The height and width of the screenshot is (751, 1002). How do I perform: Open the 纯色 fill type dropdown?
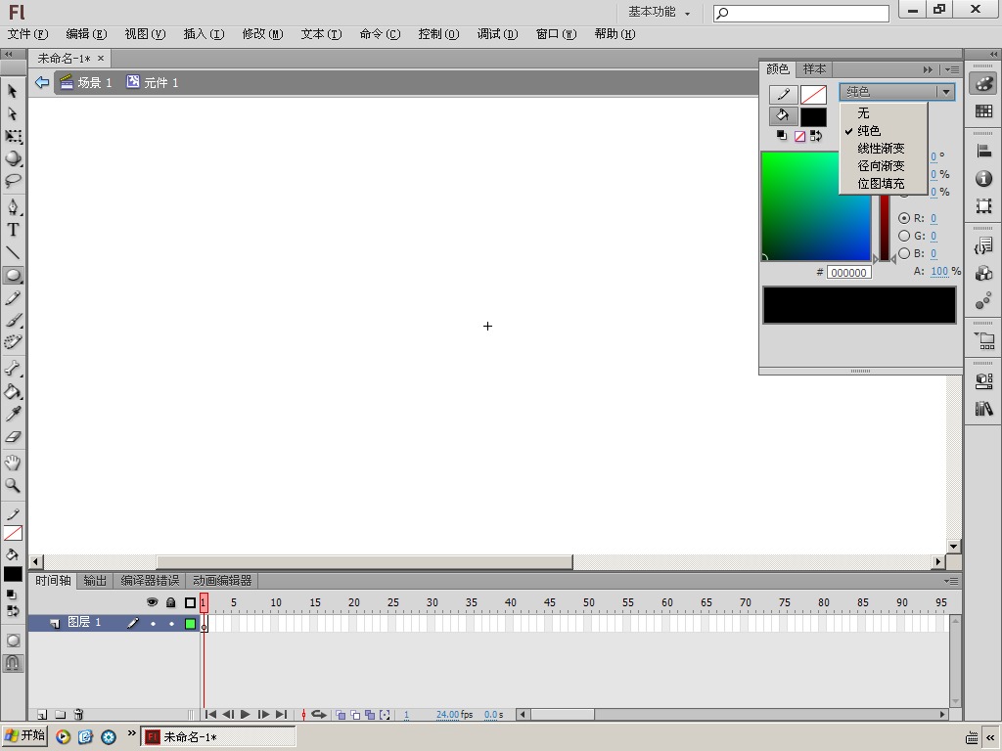coord(896,92)
